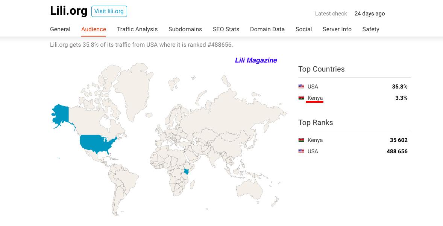The width and height of the screenshot is (443, 226).
Task: Click the 488 656 rank value
Action: pyautogui.click(x=397, y=151)
